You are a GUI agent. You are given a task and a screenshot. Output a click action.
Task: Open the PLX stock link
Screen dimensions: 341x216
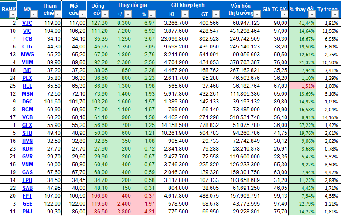coord(27,78)
